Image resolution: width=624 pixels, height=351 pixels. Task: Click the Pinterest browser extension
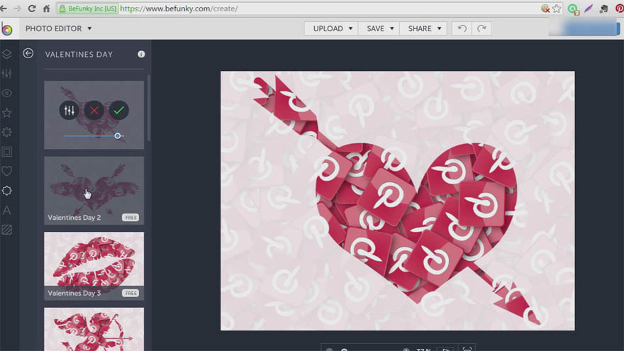pos(620,9)
